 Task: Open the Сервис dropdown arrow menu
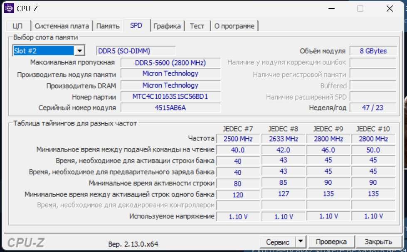(301, 242)
